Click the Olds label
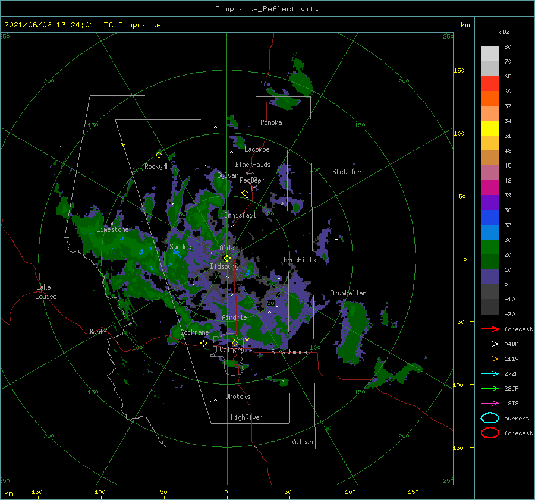The image size is (535, 500). [226, 248]
